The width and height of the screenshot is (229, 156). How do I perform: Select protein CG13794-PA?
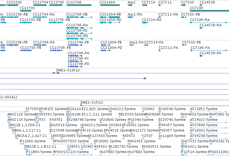pos(44,42)
